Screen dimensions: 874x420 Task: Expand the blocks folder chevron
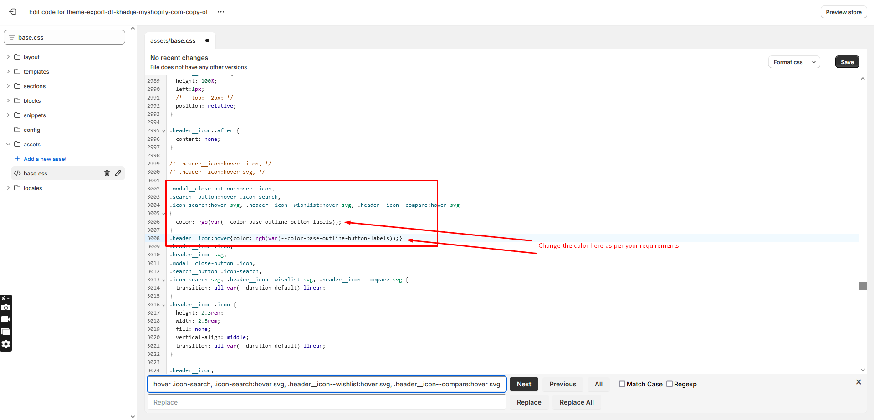(8, 100)
